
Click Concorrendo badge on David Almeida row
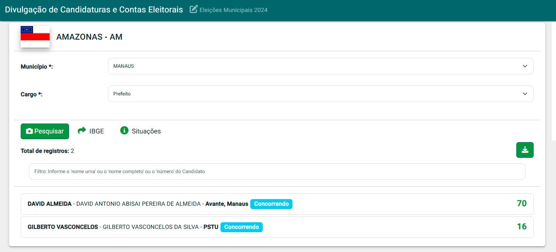pyautogui.click(x=271, y=204)
